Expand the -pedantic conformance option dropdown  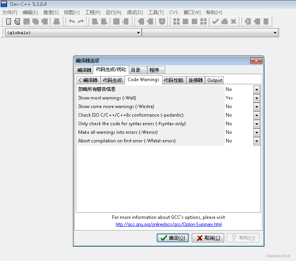point(257,115)
